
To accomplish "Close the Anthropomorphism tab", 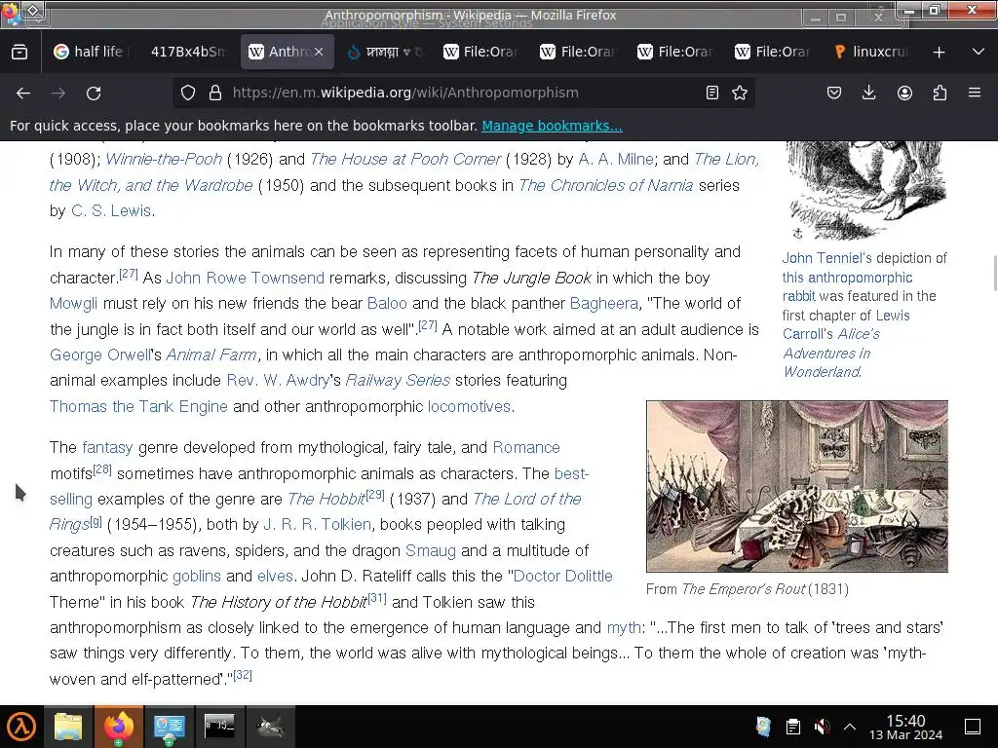I will pos(319,52).
